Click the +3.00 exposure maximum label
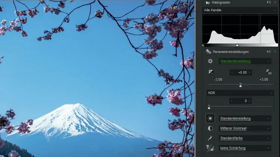 tap(264, 79)
